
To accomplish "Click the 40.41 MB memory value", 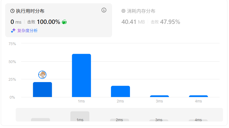I will pos(133,22).
